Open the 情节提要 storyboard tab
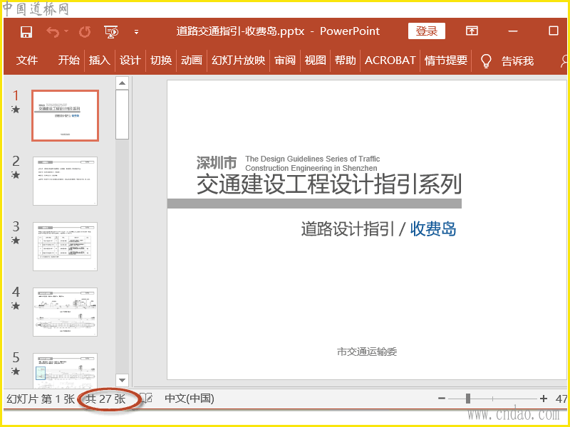Image resolution: width=570 pixels, height=427 pixels. pos(446,60)
